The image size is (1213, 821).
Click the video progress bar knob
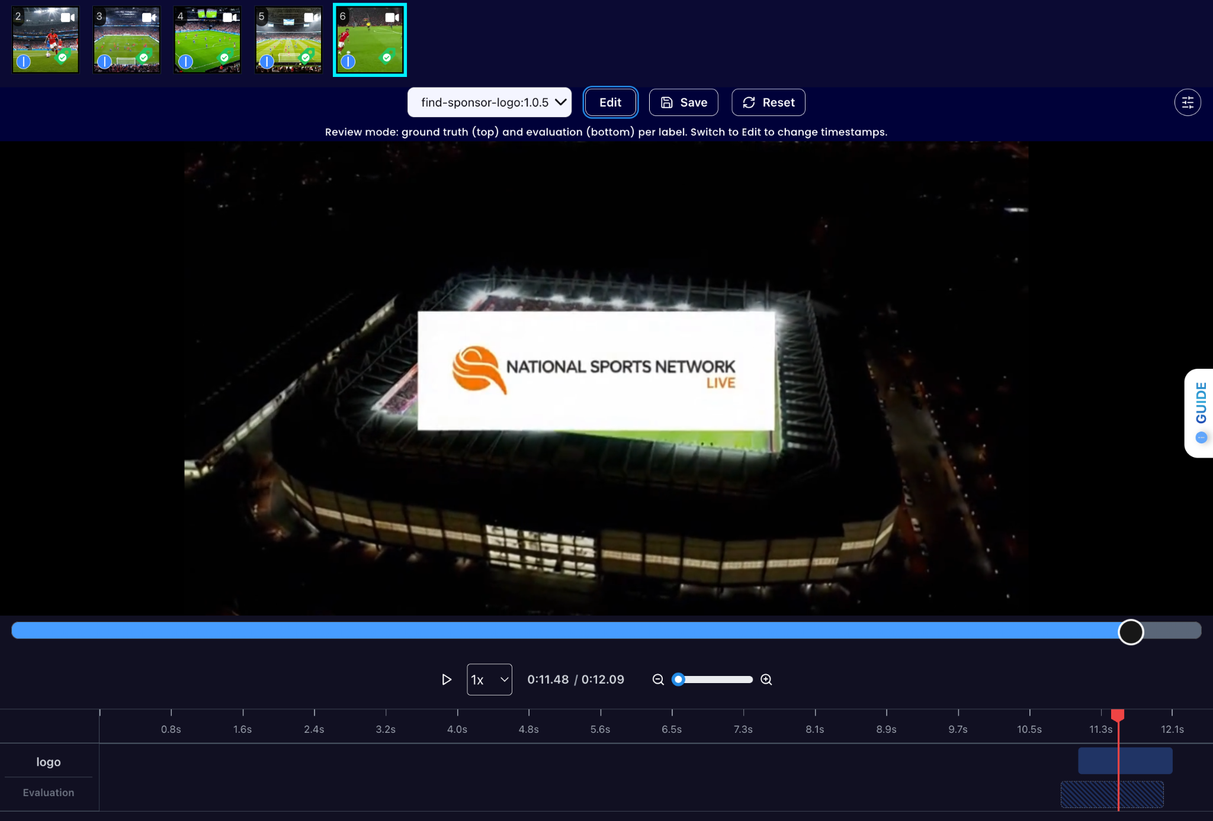pos(1130,632)
